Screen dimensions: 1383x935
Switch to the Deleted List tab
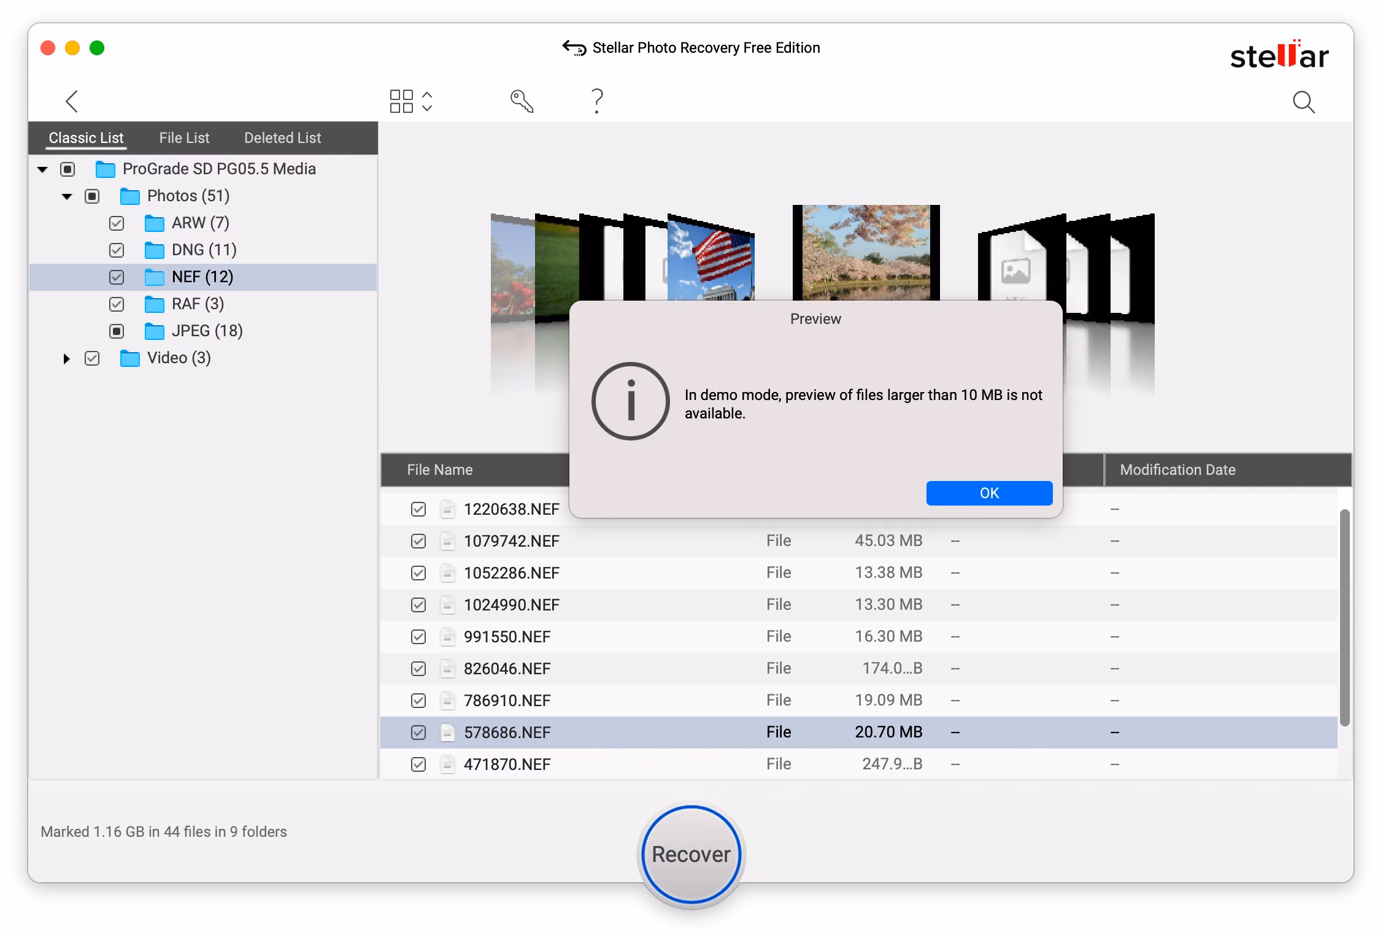click(282, 138)
